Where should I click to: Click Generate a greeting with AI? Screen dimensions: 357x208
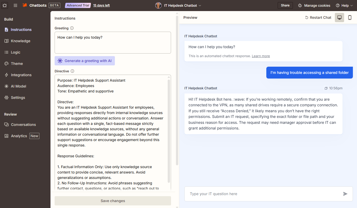coord(85,61)
